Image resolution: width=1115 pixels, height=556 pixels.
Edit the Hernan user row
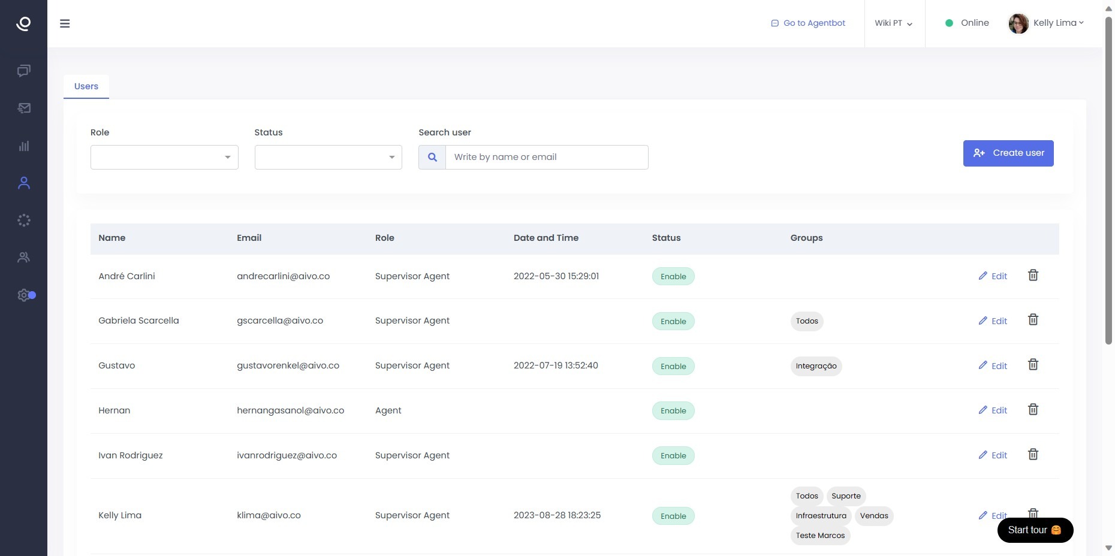click(993, 410)
